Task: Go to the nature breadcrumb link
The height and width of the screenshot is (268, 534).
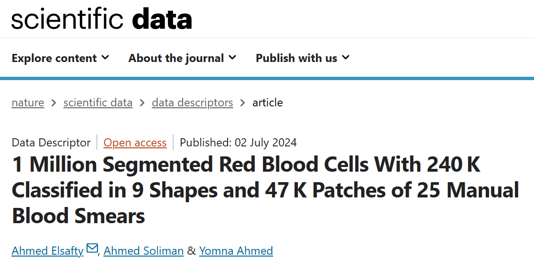Action: (28, 103)
